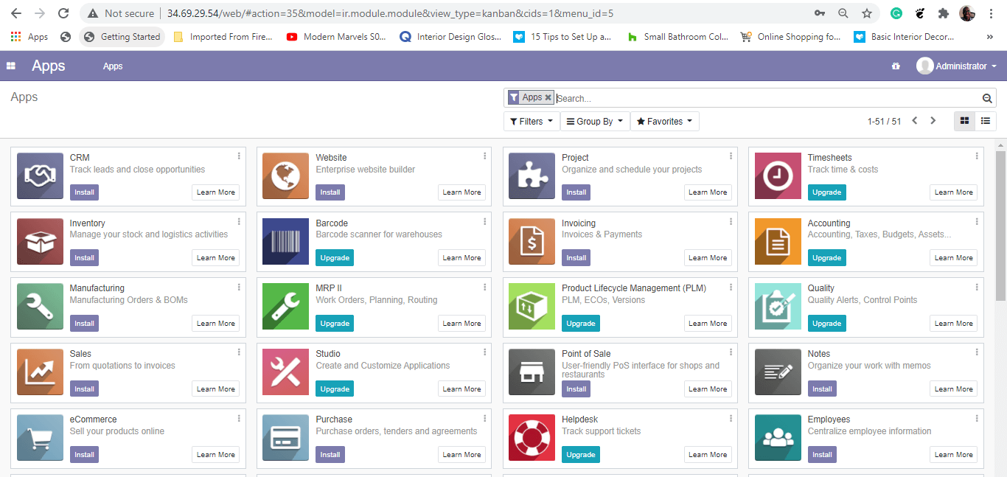Open Chrome three-dot menu
The image size is (1007, 477).
coord(992,13)
